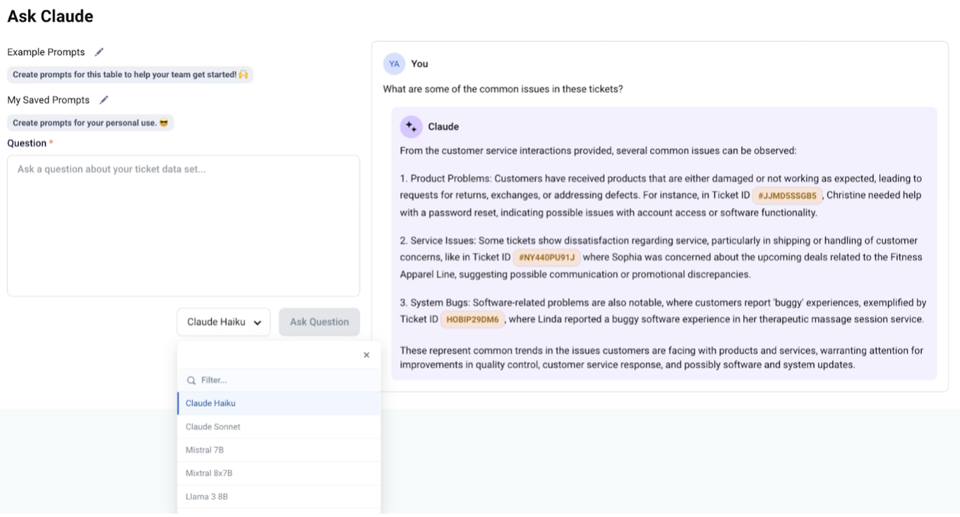Viewport: 960px width, 517px height.
Task: Click the magnifier icon in the Filter field
Action: tap(190, 380)
